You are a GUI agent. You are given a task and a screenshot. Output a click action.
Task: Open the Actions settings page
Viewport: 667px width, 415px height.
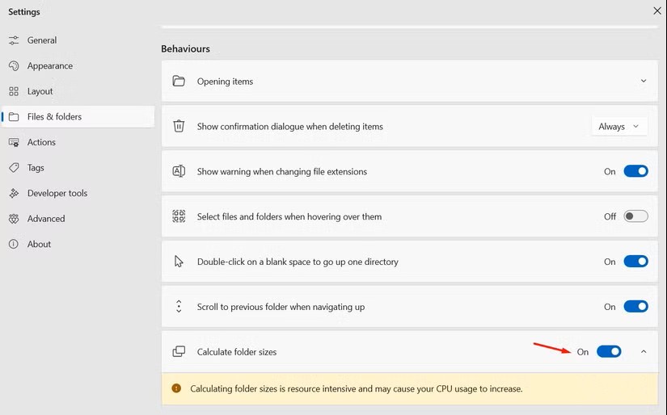[x=41, y=142]
